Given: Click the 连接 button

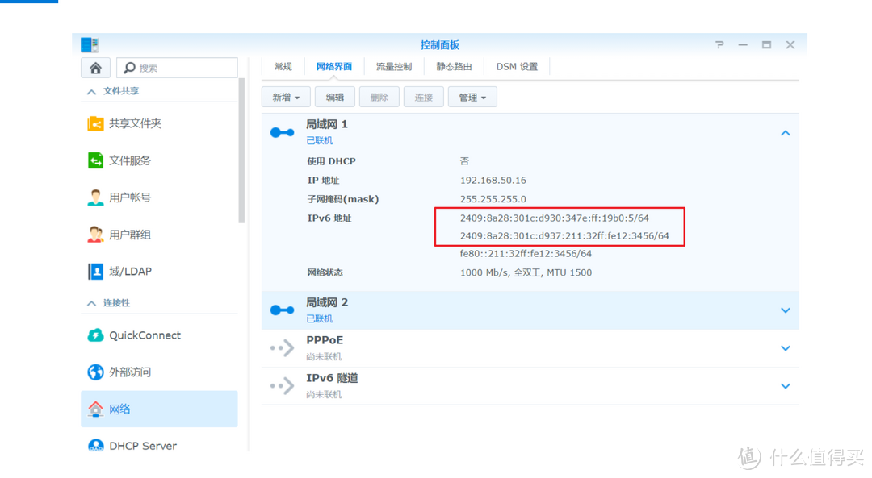Looking at the screenshot, I should 424,98.
